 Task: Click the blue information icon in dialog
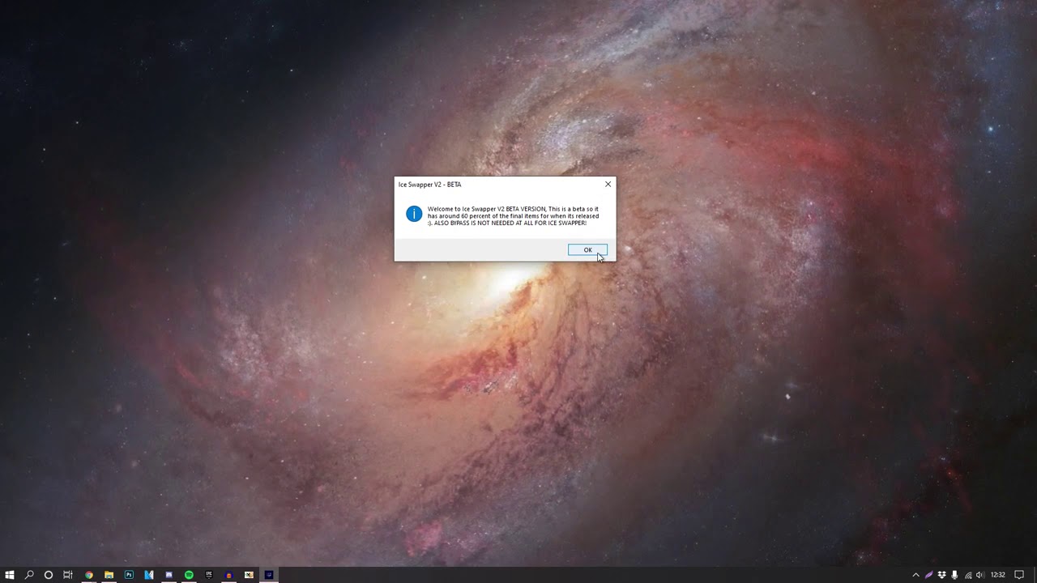pyautogui.click(x=414, y=214)
